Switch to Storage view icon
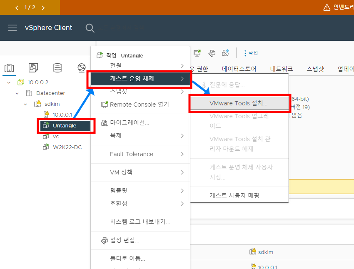Screen dimensions: 354x269 point(57,68)
